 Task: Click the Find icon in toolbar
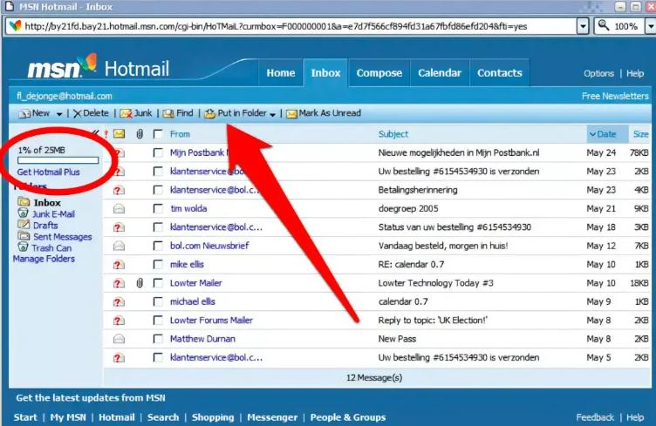tap(168, 113)
